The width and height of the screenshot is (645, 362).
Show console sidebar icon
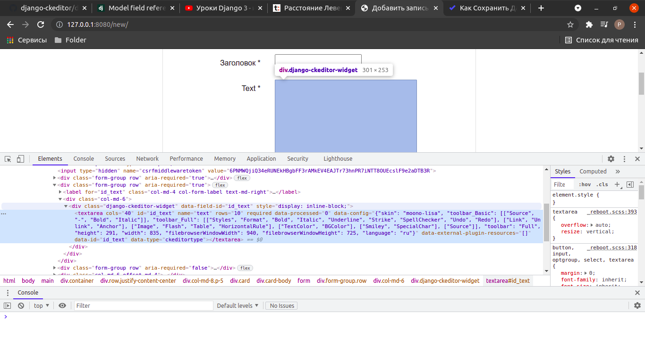point(7,305)
